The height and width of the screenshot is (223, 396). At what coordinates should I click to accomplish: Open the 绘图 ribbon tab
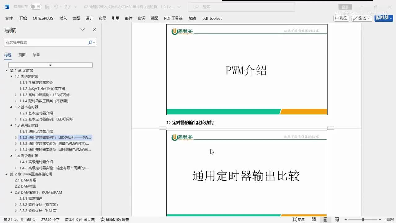[x=76, y=18]
